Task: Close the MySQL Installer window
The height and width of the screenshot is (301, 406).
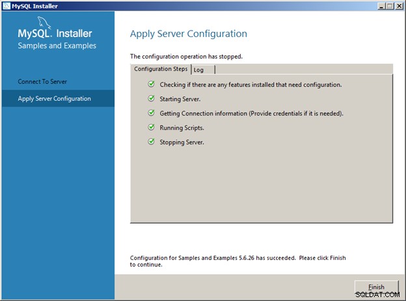Action: (x=399, y=6)
